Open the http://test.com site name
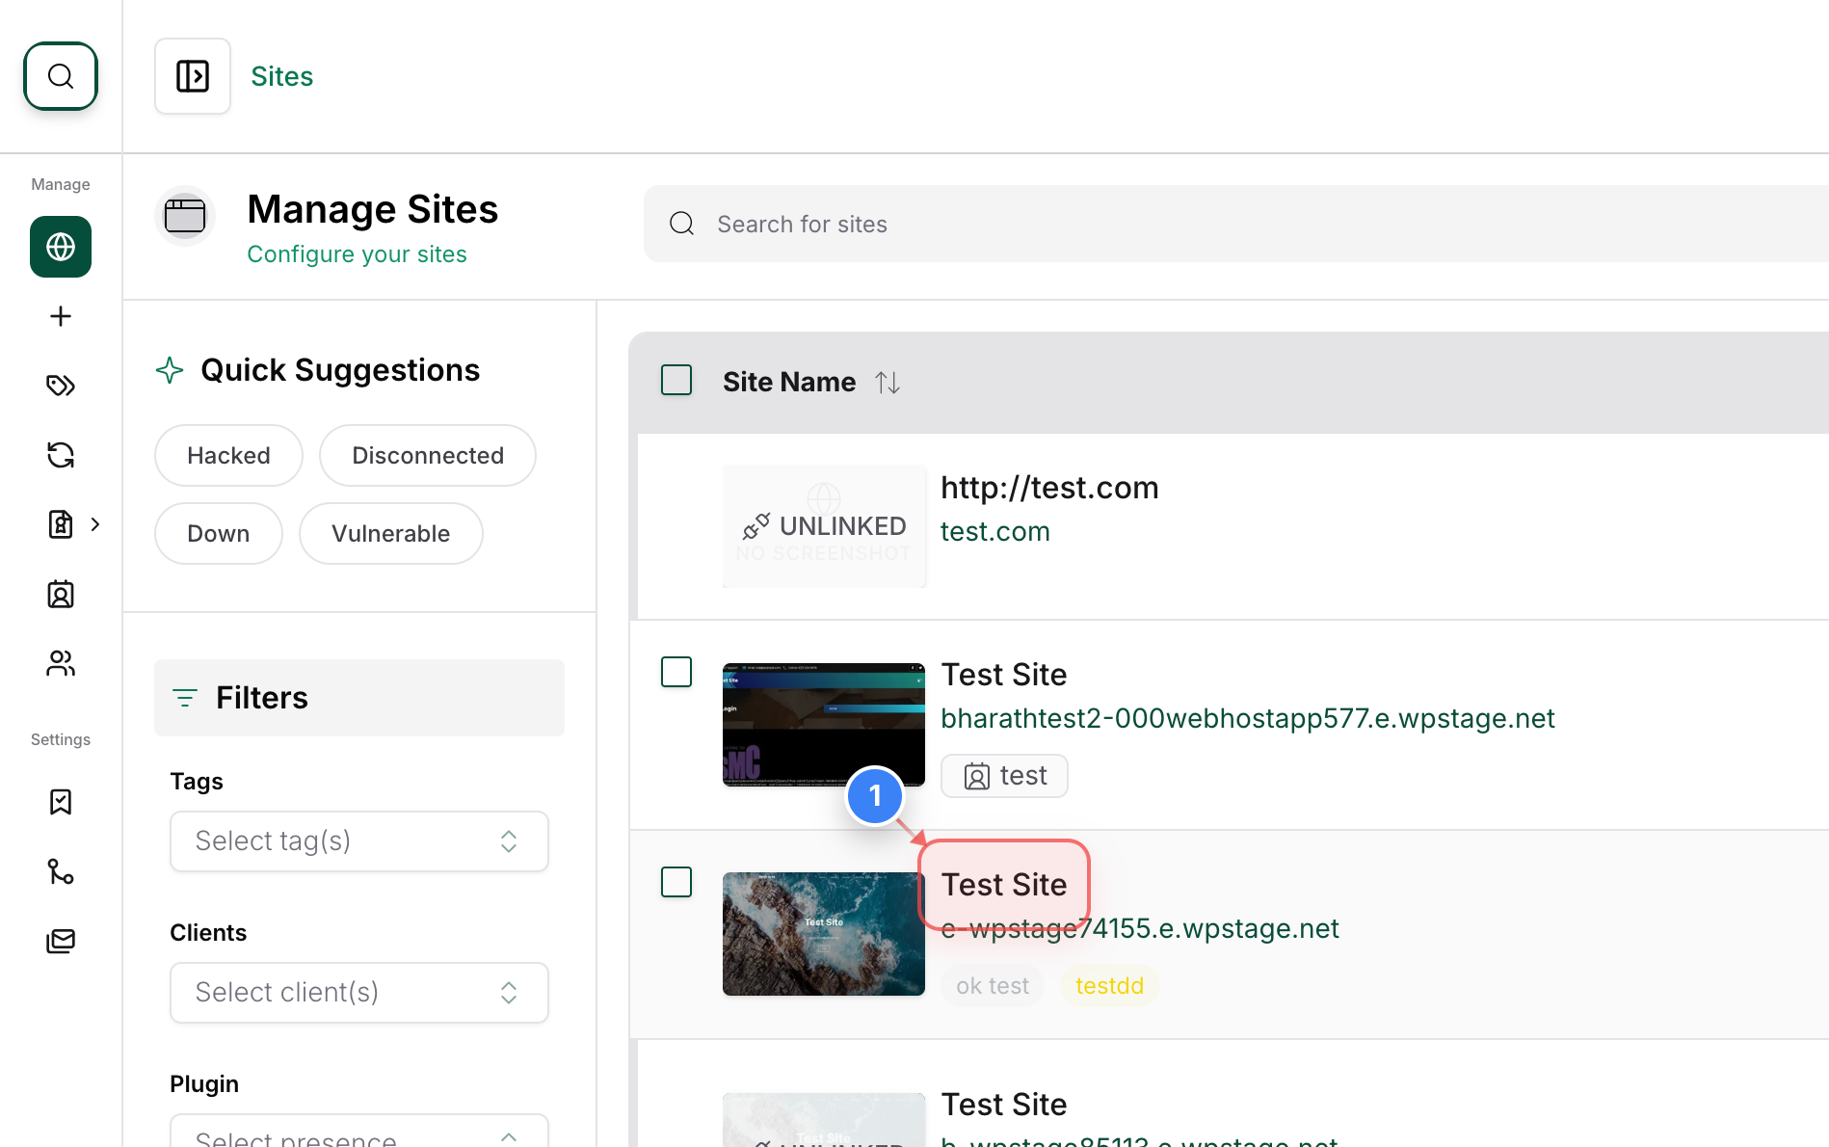1829x1147 pixels. 1049,488
